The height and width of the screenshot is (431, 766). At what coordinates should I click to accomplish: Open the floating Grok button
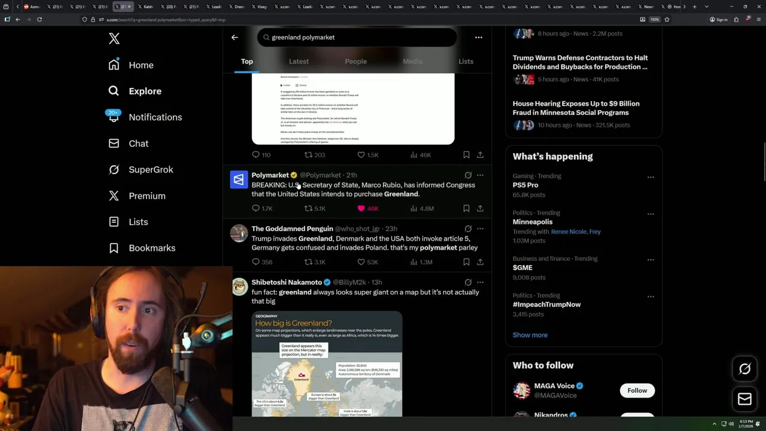[744, 369]
